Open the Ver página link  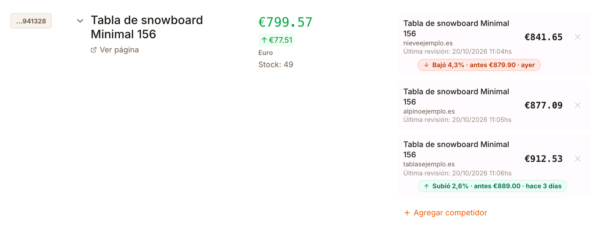(115, 50)
